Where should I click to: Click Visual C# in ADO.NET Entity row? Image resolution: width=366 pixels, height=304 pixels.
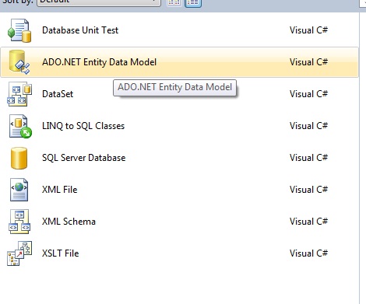[x=308, y=62]
